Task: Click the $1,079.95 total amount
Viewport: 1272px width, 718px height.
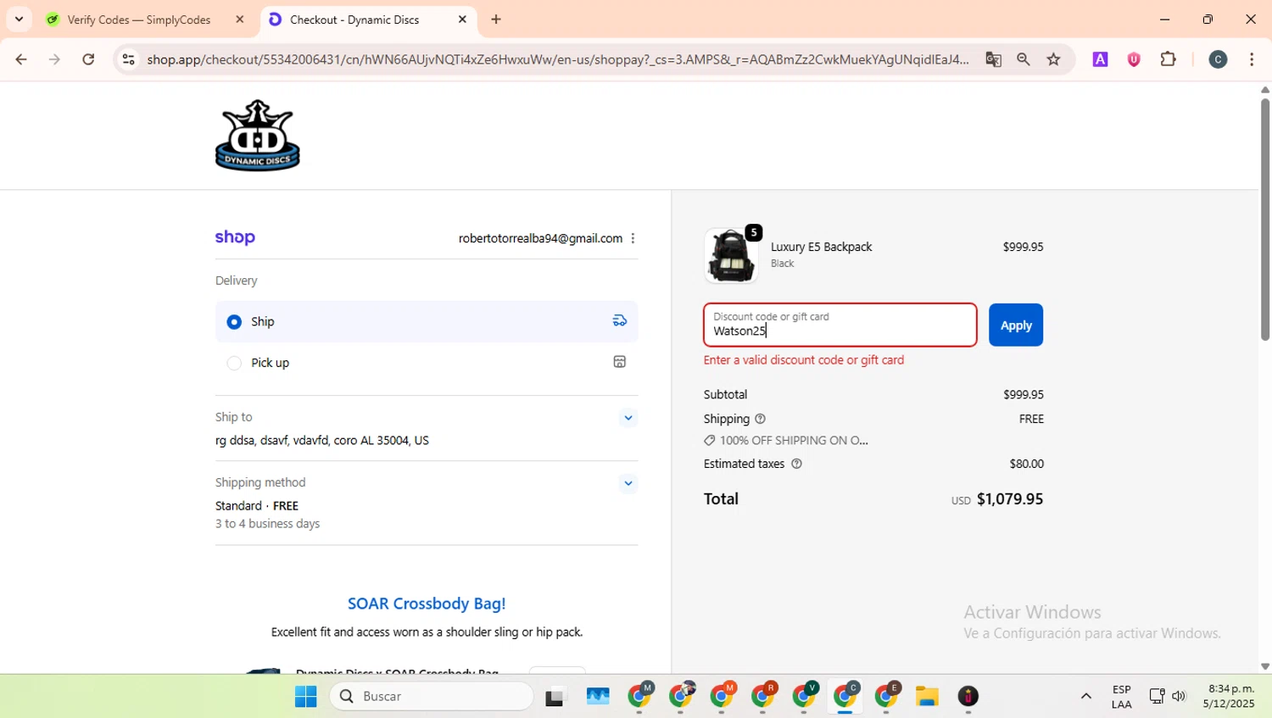Action: (x=1010, y=499)
